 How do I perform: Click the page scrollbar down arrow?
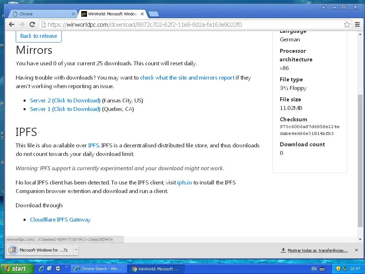coord(360,239)
